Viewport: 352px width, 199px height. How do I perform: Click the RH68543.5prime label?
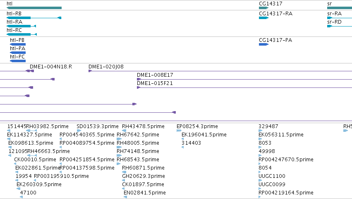(x=138, y=160)
